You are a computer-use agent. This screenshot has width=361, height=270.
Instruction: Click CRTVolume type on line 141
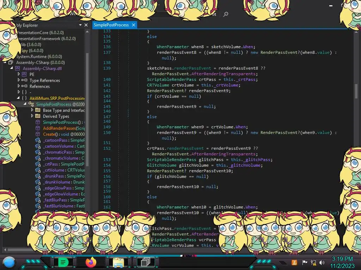coord(158,85)
